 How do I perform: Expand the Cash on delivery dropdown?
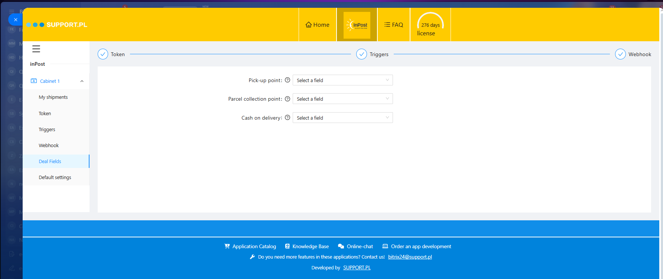342,118
